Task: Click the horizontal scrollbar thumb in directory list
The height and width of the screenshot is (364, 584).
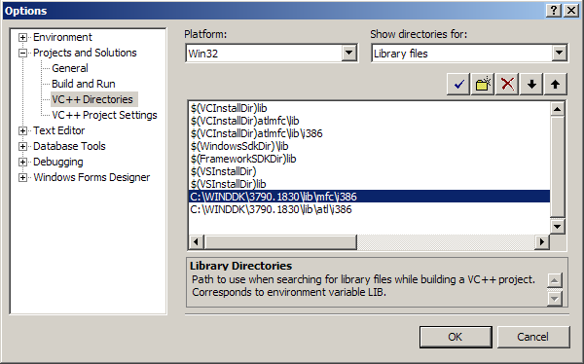Action: 280,242
